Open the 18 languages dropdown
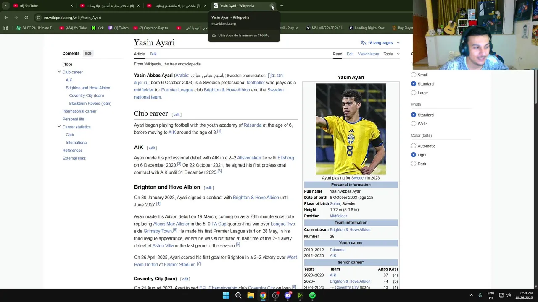Viewport: 538px width, 302px height. [380, 43]
